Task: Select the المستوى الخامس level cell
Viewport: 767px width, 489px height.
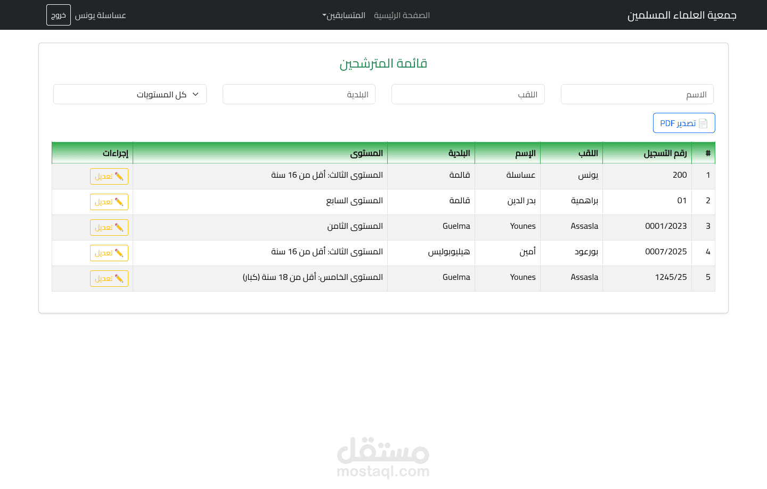Action: point(260,278)
